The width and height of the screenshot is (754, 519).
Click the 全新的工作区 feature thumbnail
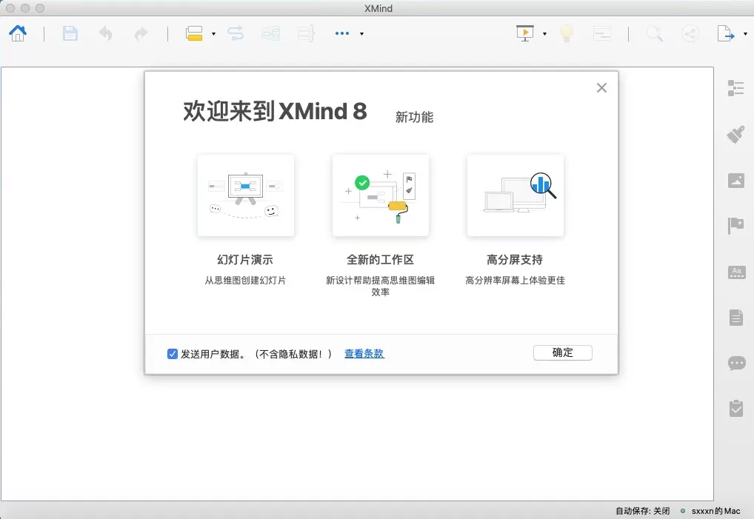(x=381, y=195)
